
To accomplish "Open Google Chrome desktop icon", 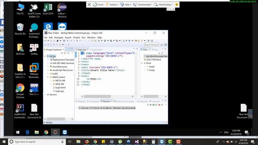I will point(20,91).
